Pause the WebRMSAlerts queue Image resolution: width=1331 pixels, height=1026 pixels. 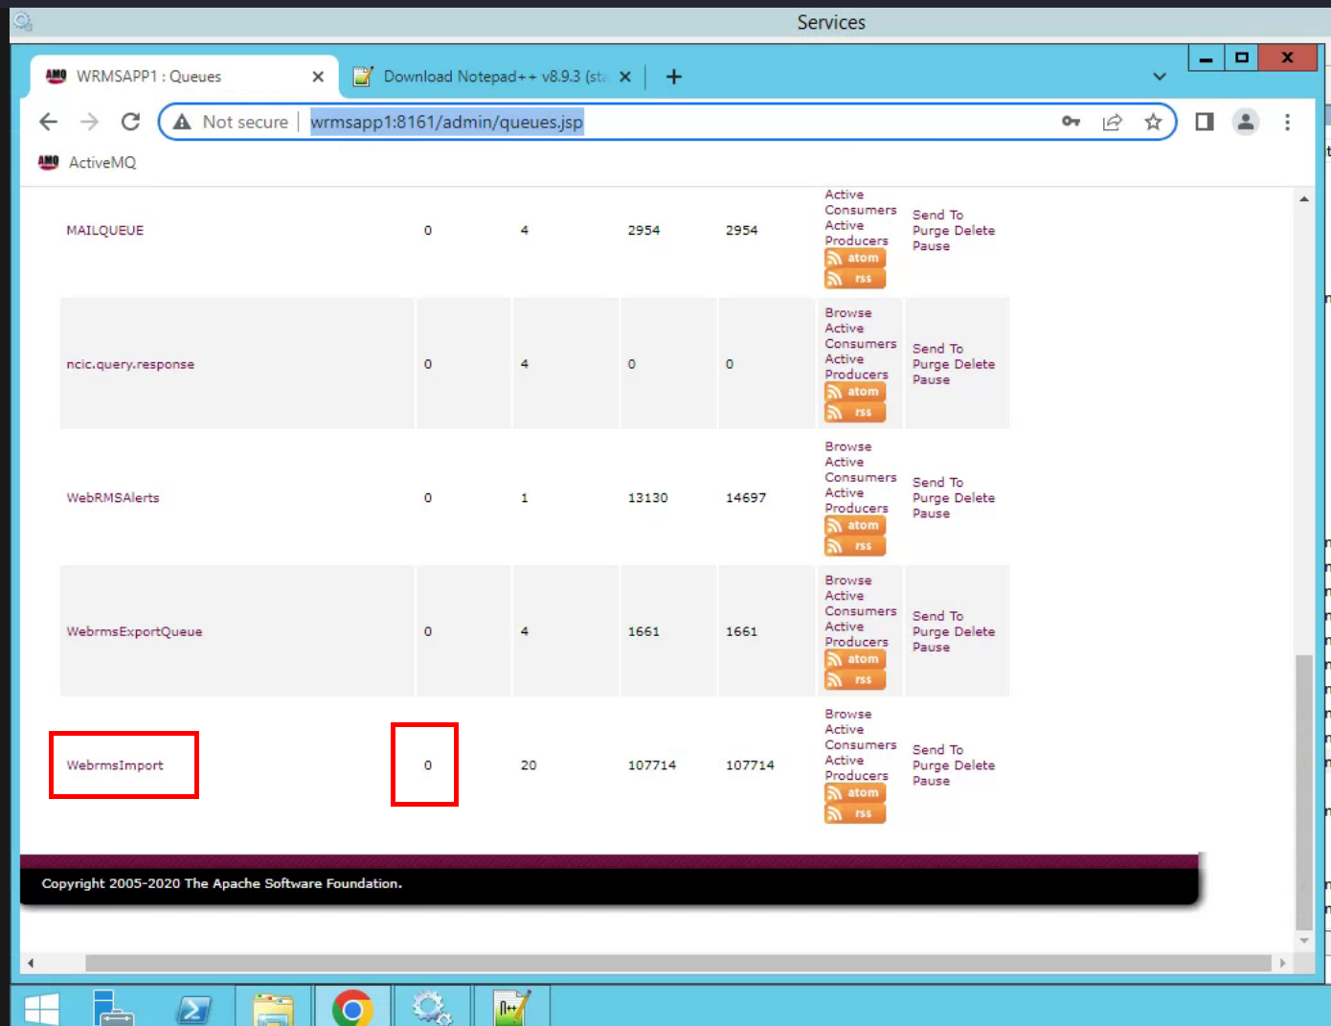932,513
